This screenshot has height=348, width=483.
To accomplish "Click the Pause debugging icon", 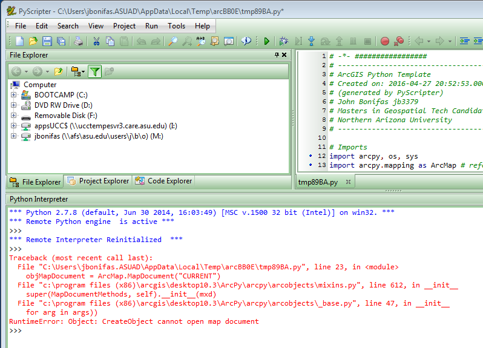I will click(353, 41).
